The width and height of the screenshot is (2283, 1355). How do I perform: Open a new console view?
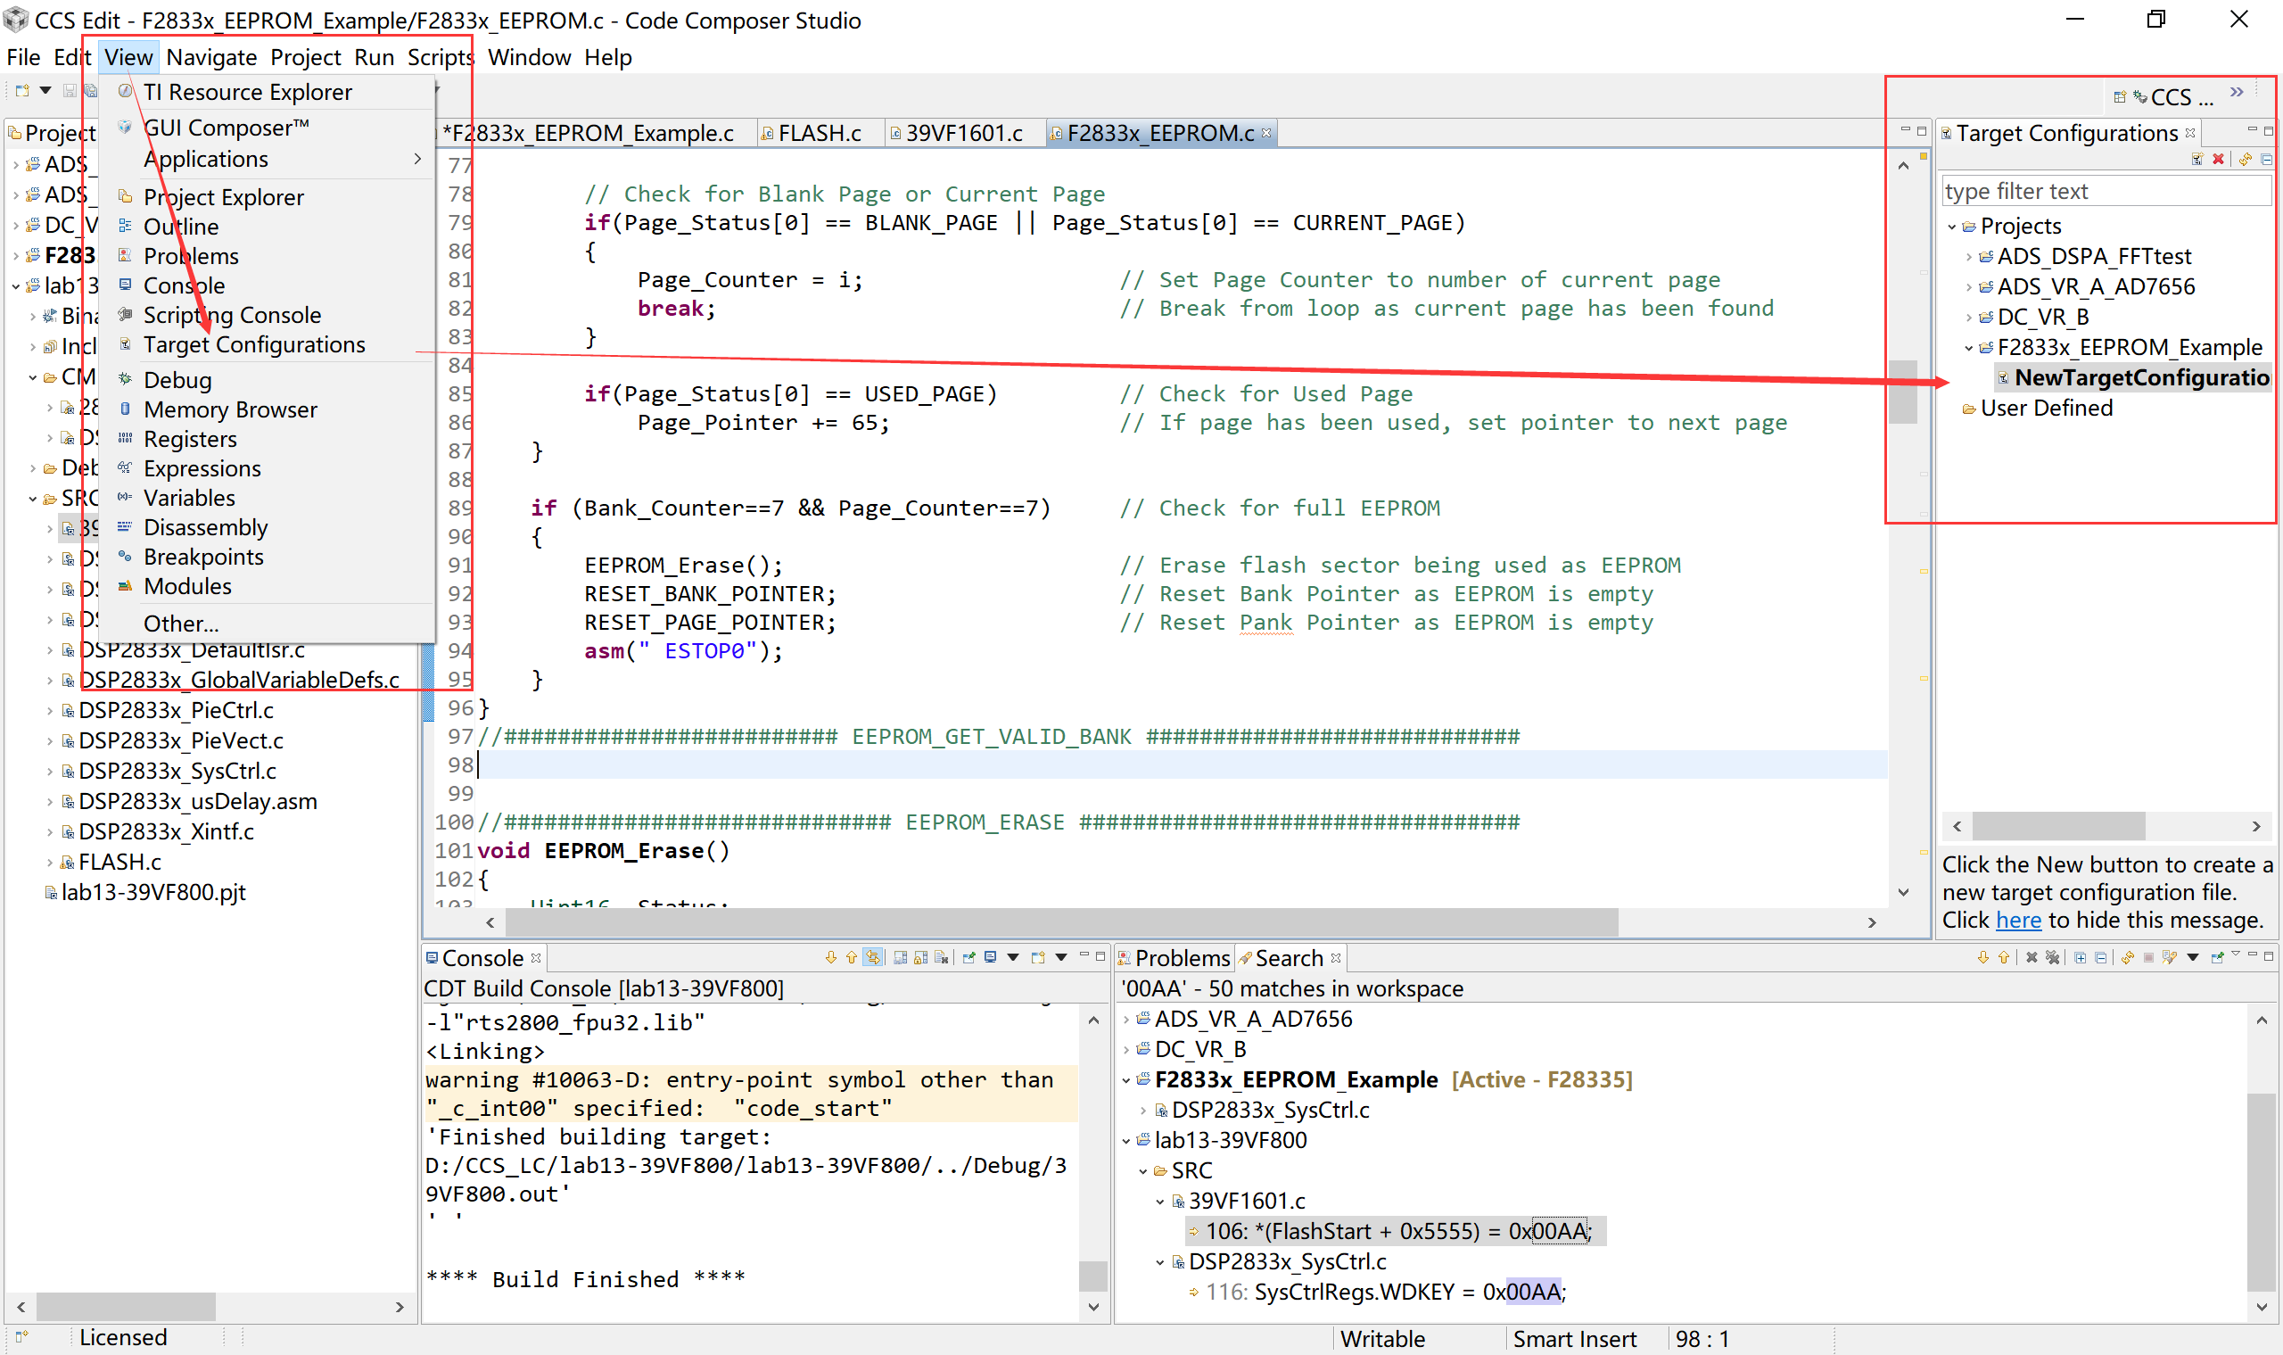click(1038, 957)
